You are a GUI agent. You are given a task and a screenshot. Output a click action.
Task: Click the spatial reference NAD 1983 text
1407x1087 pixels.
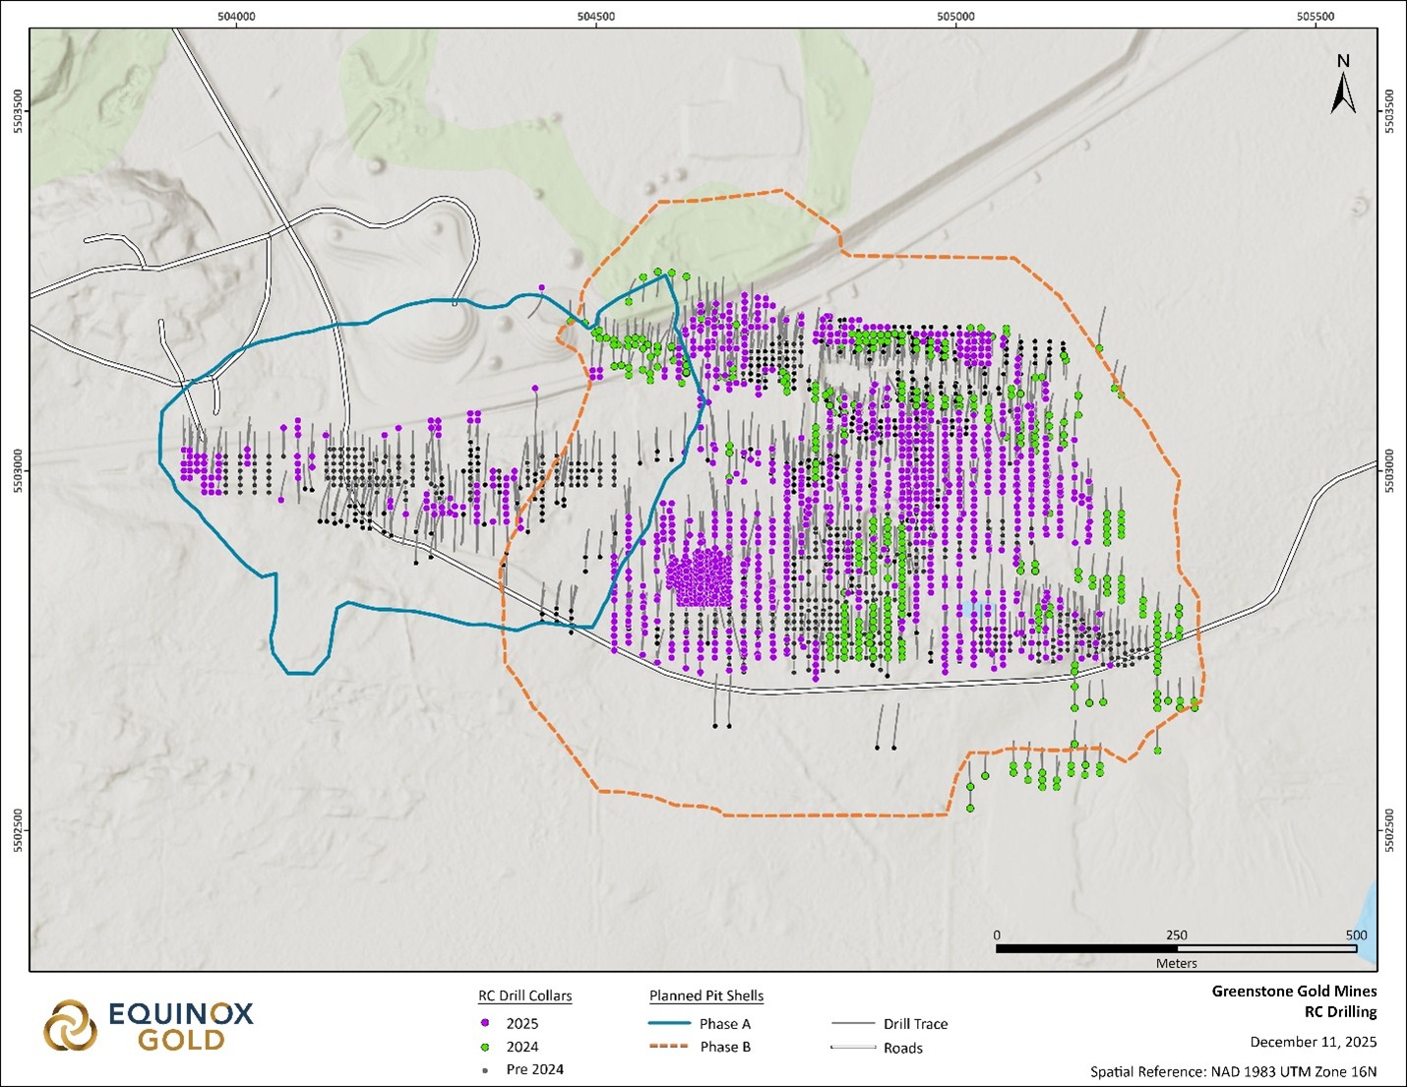point(1233,1071)
